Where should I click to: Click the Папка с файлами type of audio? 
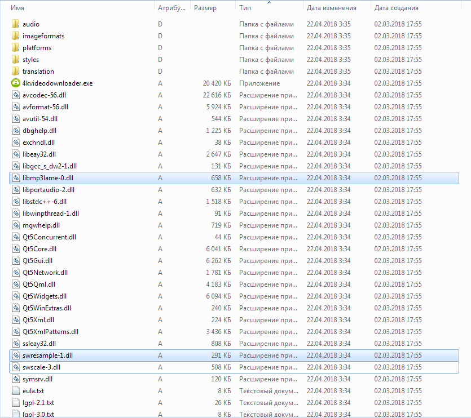pyautogui.click(x=266, y=24)
